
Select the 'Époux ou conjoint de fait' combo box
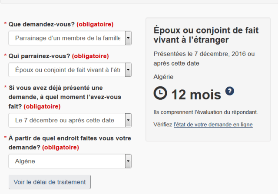point(70,70)
